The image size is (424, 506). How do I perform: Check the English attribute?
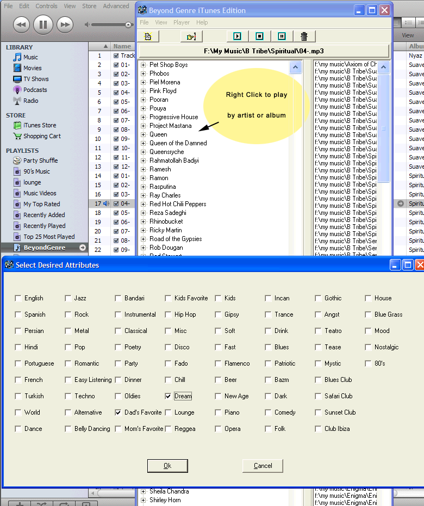18,298
